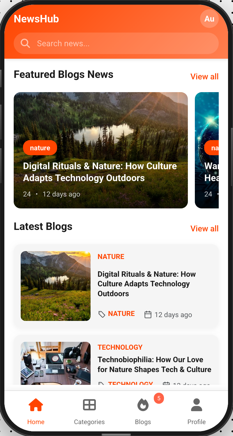Focus the Search news field
233x436 pixels.
tap(116, 43)
